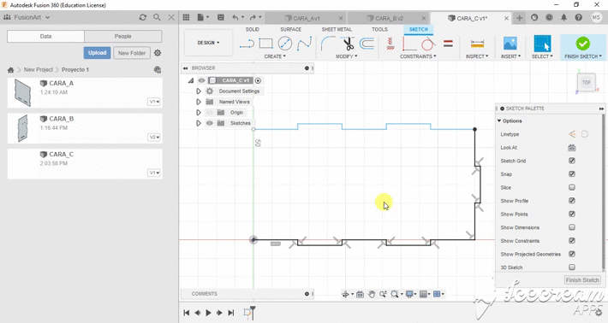This screenshot has height=323, width=608.
Task: Click the Measure inspect icon
Action: [477, 44]
